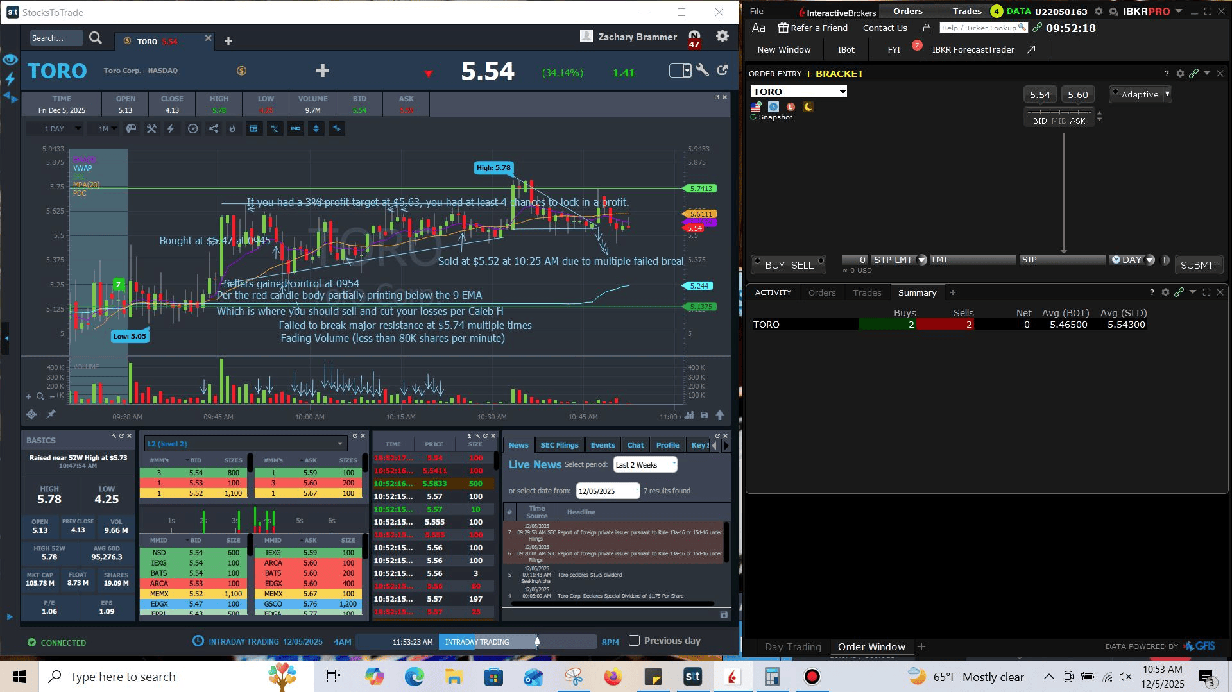The height and width of the screenshot is (692, 1232).
Task: Switch to the SEC Filings tab
Action: pyautogui.click(x=559, y=445)
